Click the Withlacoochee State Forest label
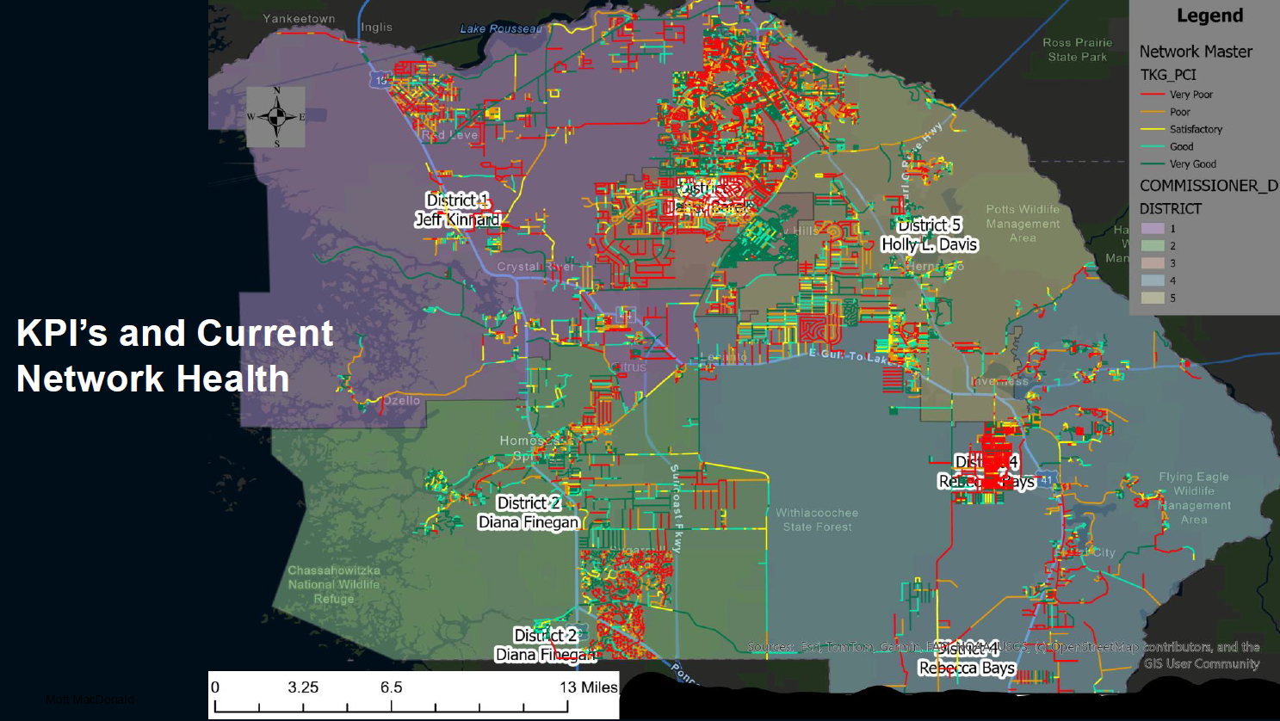 [x=817, y=520]
